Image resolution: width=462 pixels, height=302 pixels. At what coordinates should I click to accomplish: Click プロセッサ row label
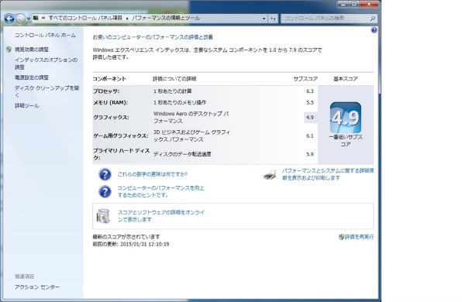pos(106,91)
